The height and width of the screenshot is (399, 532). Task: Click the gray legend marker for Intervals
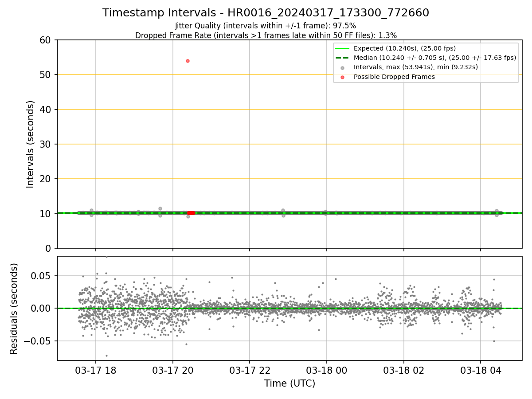click(x=343, y=68)
